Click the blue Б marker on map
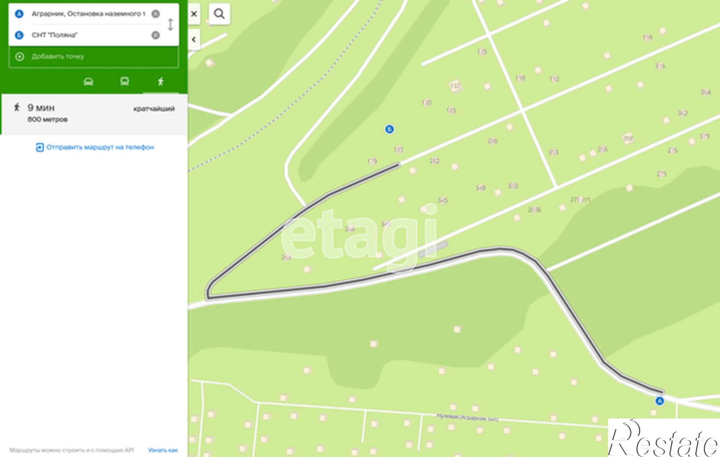Viewport: 720px width, 457px height. [389, 129]
